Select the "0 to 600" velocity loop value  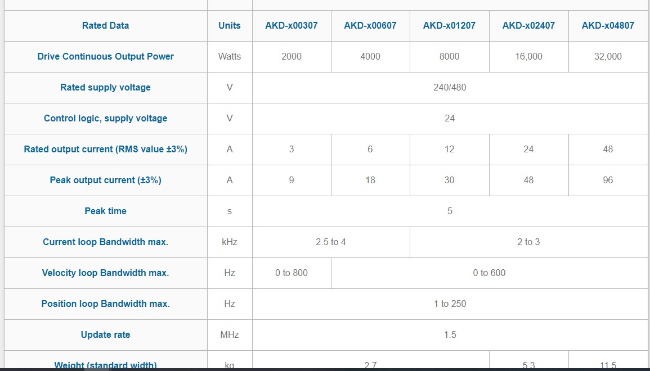point(489,273)
